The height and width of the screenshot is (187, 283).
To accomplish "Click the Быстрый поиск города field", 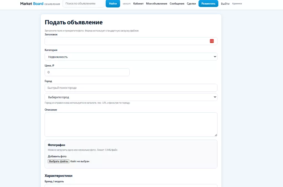I will [131, 88].
